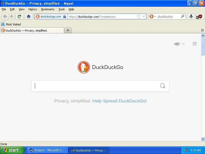Image resolution: width=205 pixels, height=154 pixels.
Task: Click the DuckDuckGo duck logo
Action: [x=84, y=67]
